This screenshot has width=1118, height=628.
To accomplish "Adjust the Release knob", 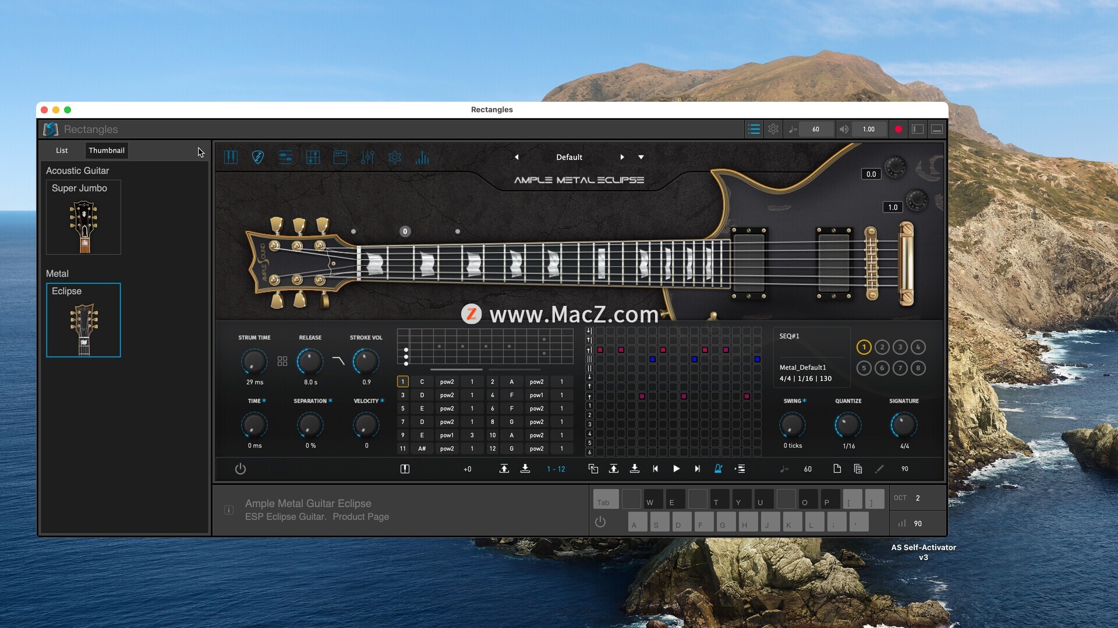I will pyautogui.click(x=310, y=362).
